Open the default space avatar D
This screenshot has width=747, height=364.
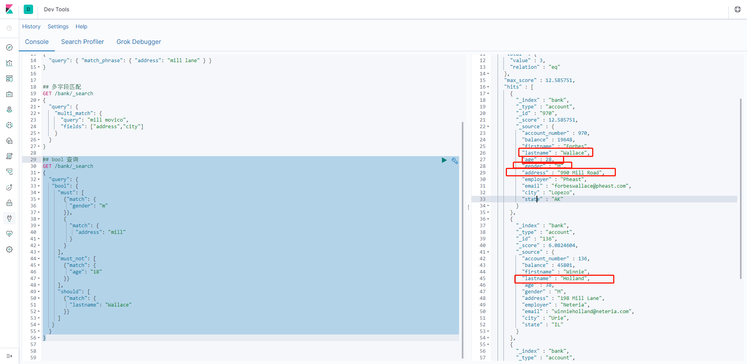pyautogui.click(x=28, y=9)
